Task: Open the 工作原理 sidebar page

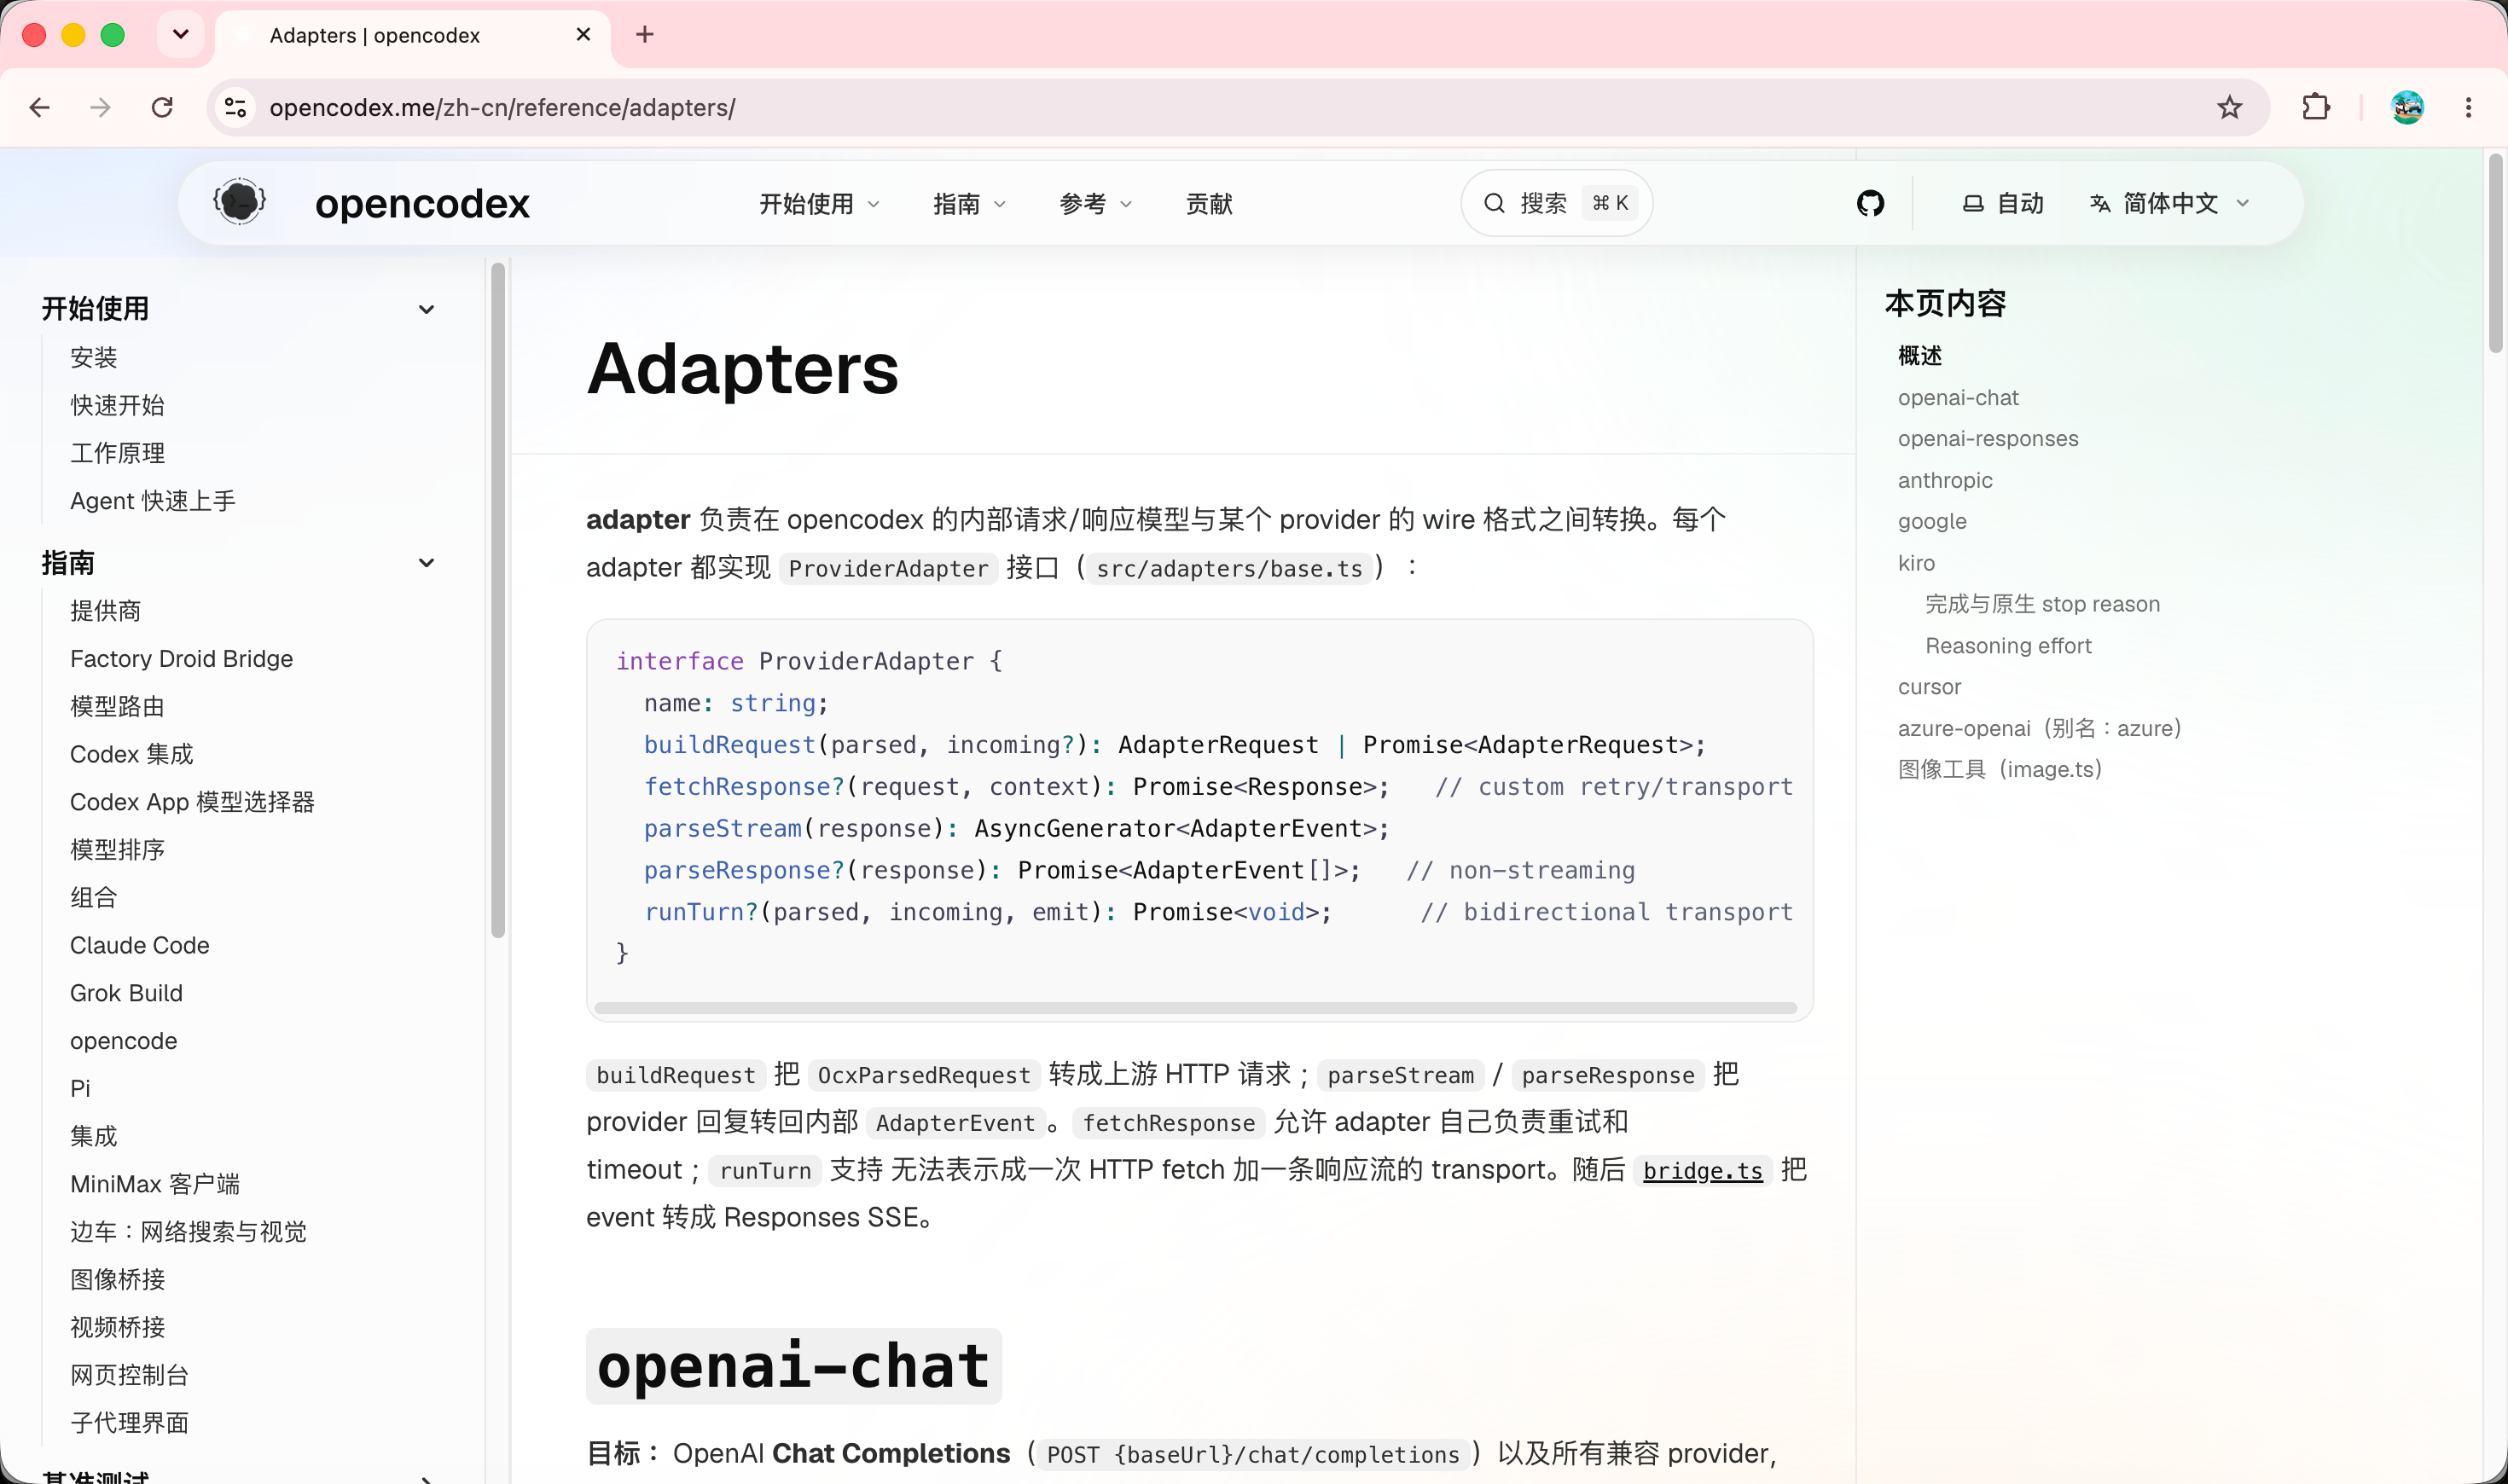Action: coord(118,453)
